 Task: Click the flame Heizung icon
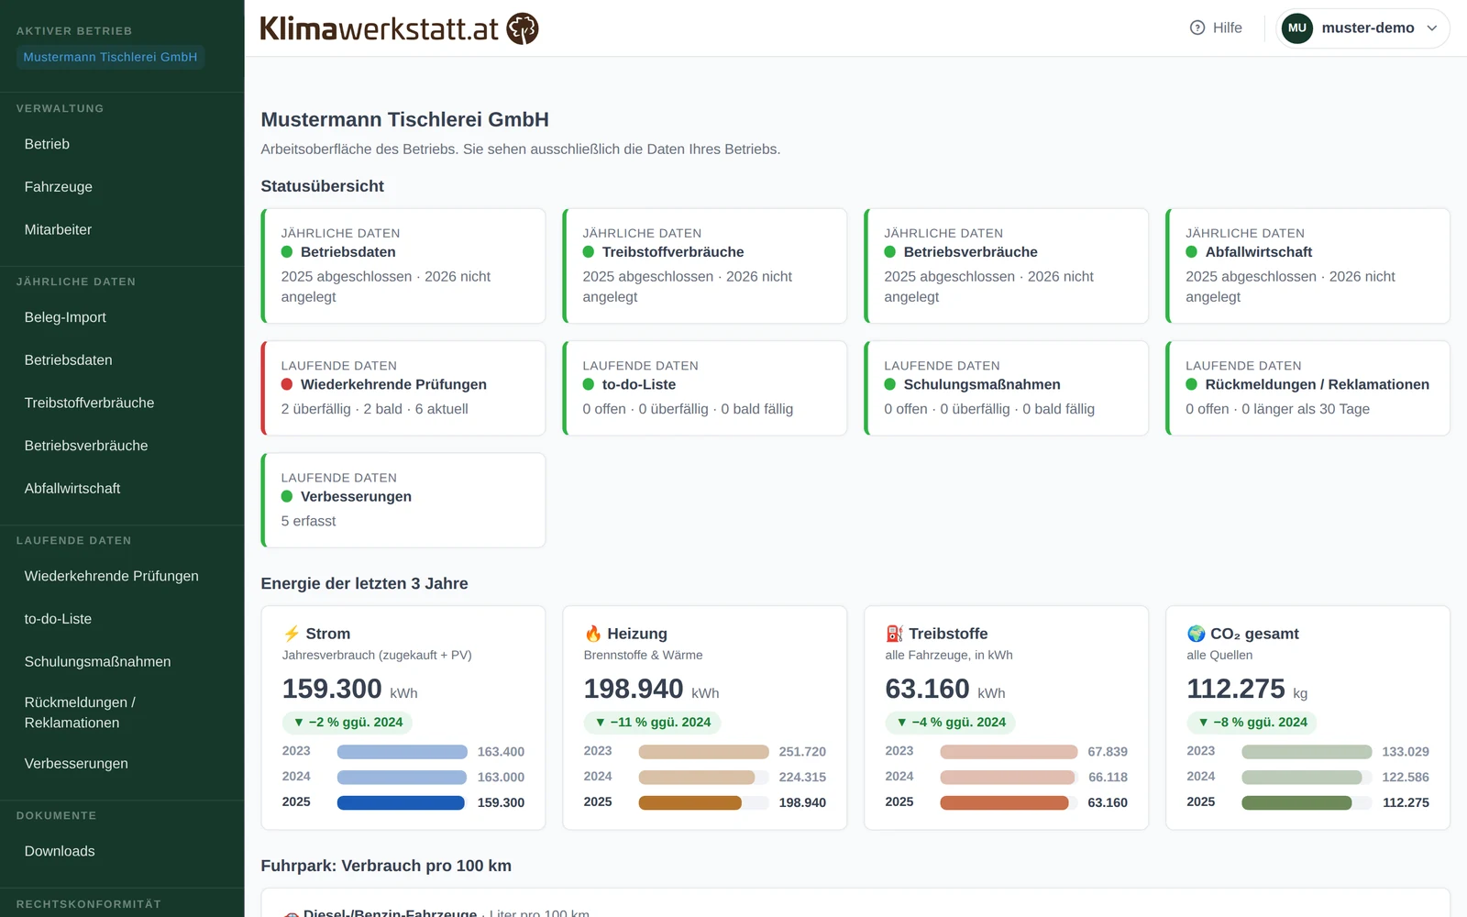coord(593,634)
